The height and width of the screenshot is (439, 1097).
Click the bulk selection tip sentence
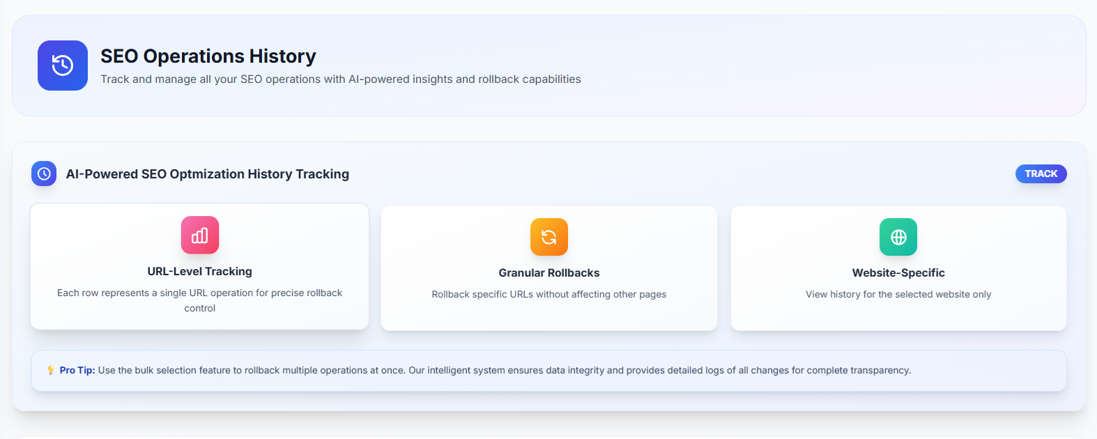pos(502,371)
